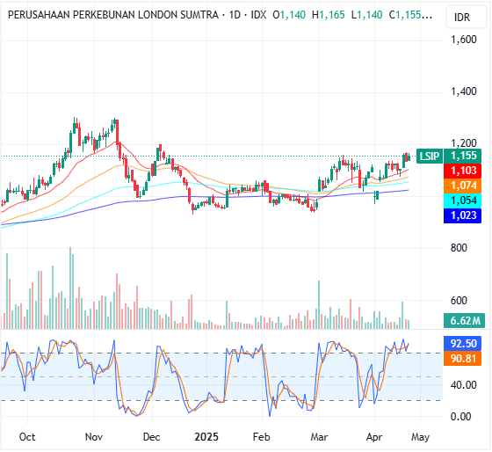Click the 0.00 oscillator axis label

[x=460, y=417]
